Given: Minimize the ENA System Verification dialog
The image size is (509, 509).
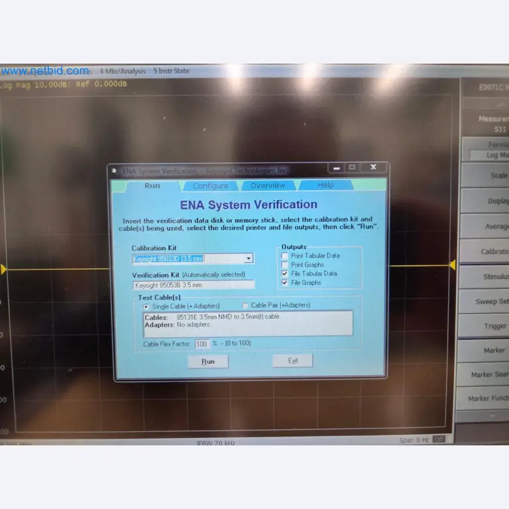Looking at the screenshot, I should point(337,168).
